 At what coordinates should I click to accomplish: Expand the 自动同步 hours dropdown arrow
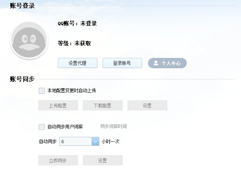click(95, 141)
